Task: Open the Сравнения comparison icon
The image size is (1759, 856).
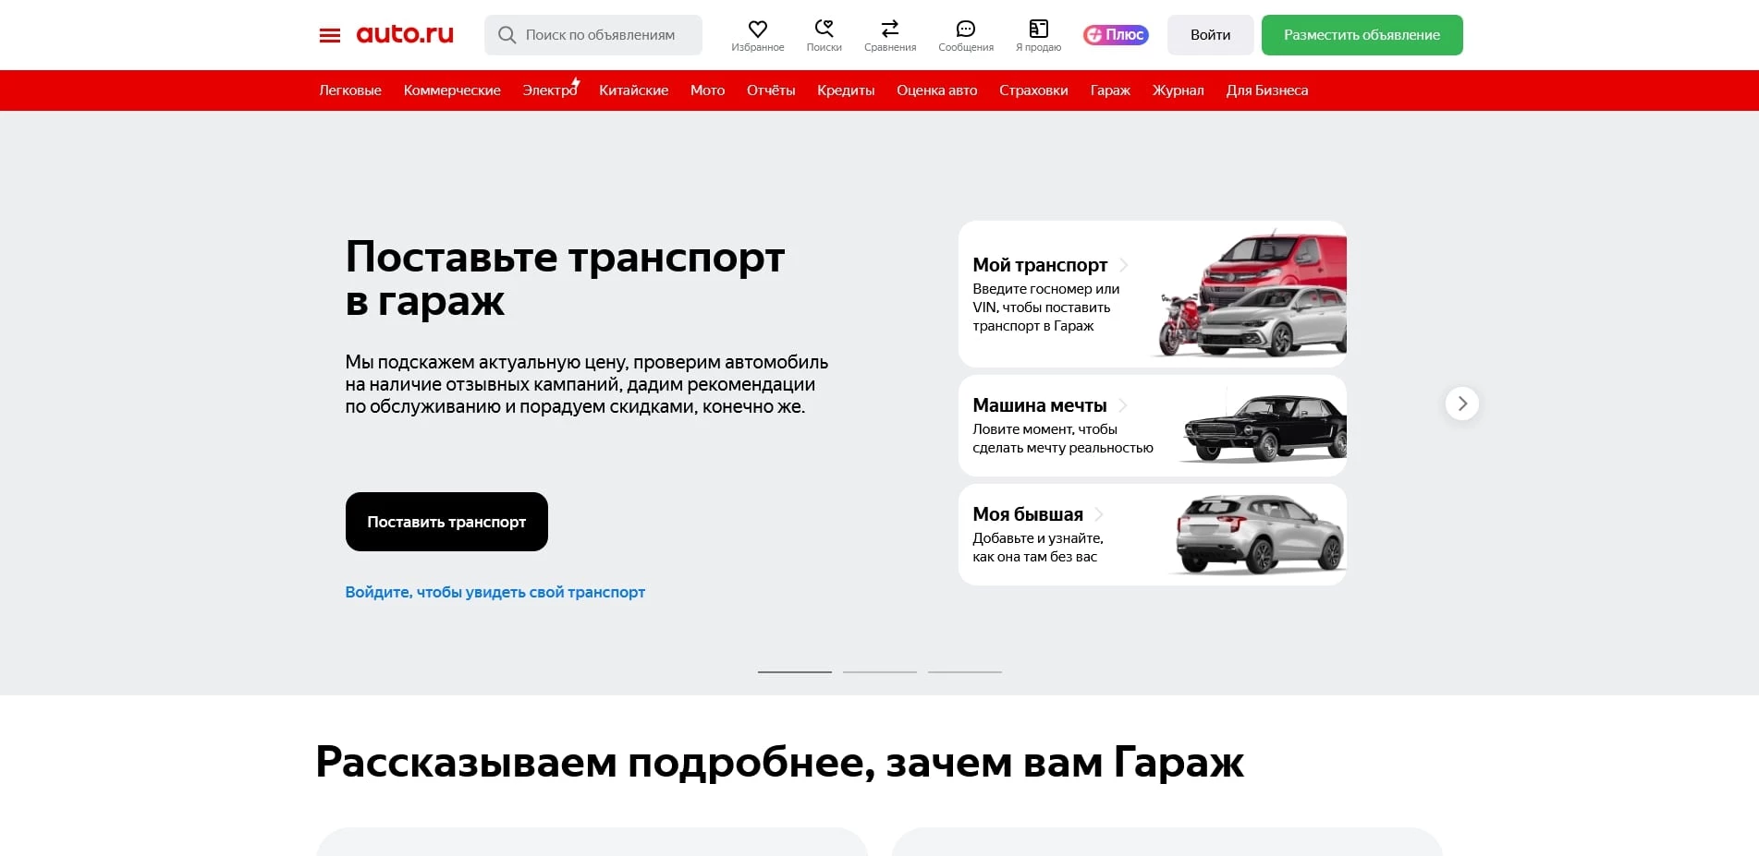Action: (x=888, y=28)
